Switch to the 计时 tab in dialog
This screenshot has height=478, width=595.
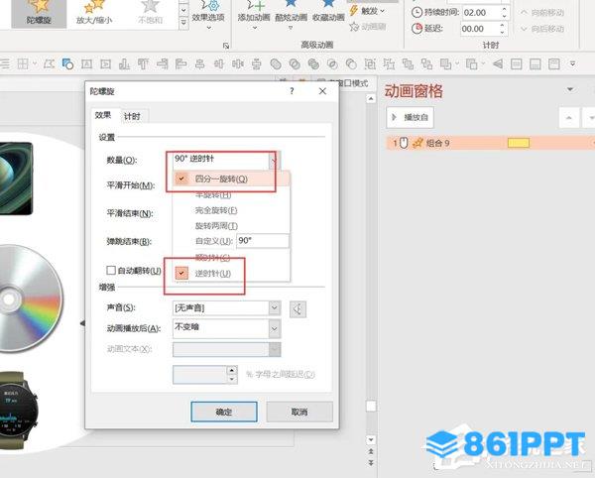click(x=132, y=116)
